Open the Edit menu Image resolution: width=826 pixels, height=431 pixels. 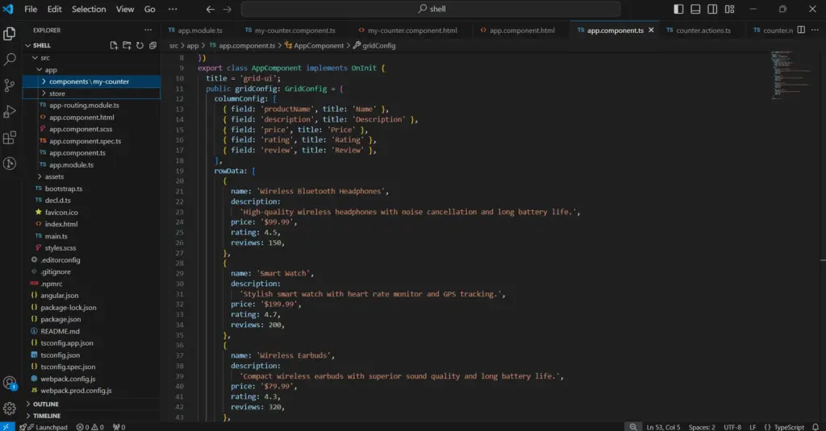(x=54, y=9)
